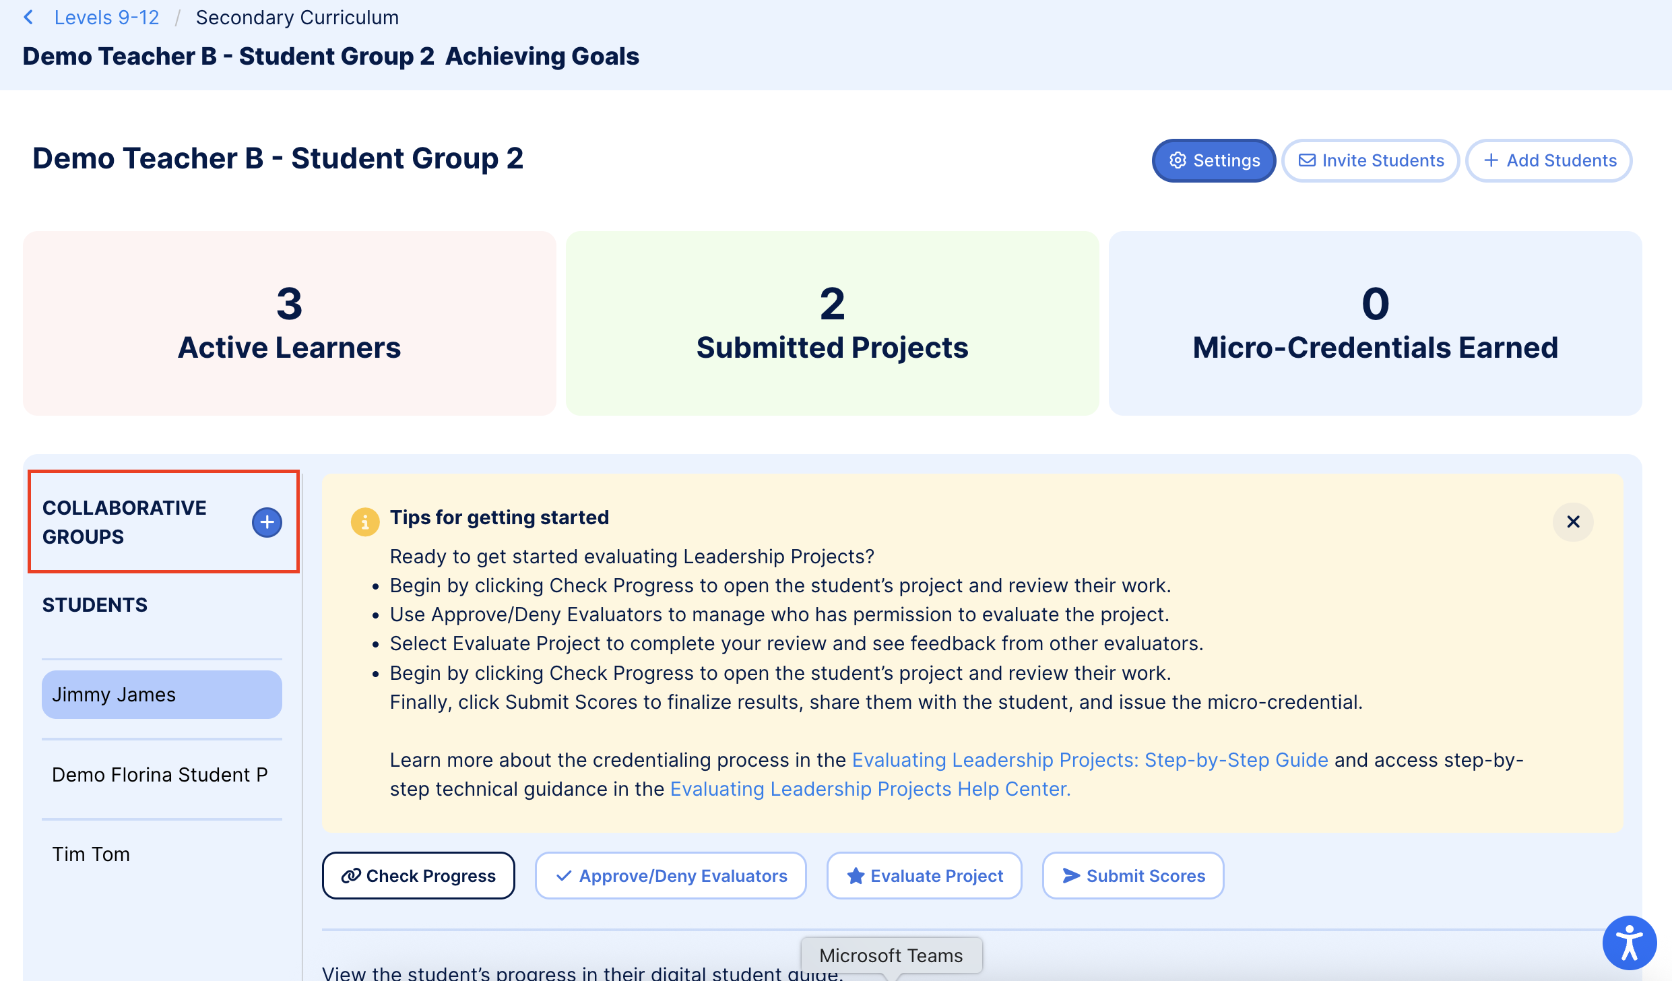This screenshot has width=1672, height=981.
Task: Click the link icon on Check Progress
Action: tap(351, 875)
